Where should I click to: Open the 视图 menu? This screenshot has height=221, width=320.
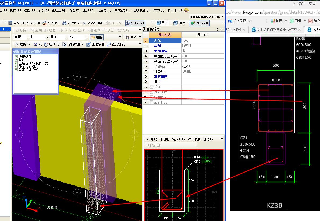point(74,10)
